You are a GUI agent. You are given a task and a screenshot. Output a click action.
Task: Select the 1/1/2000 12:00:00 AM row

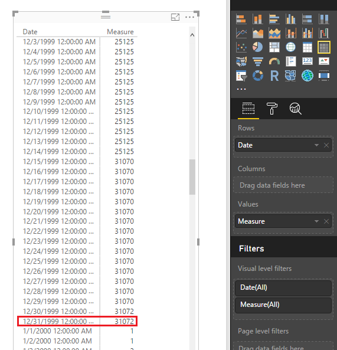click(77, 331)
